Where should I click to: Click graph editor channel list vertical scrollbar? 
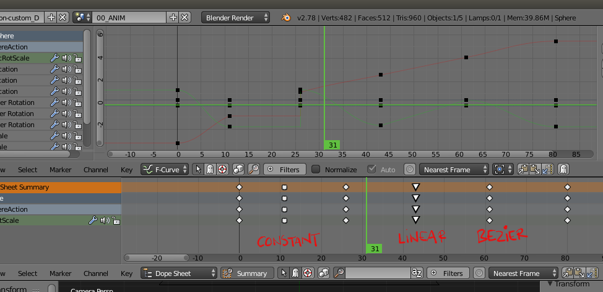click(87, 77)
